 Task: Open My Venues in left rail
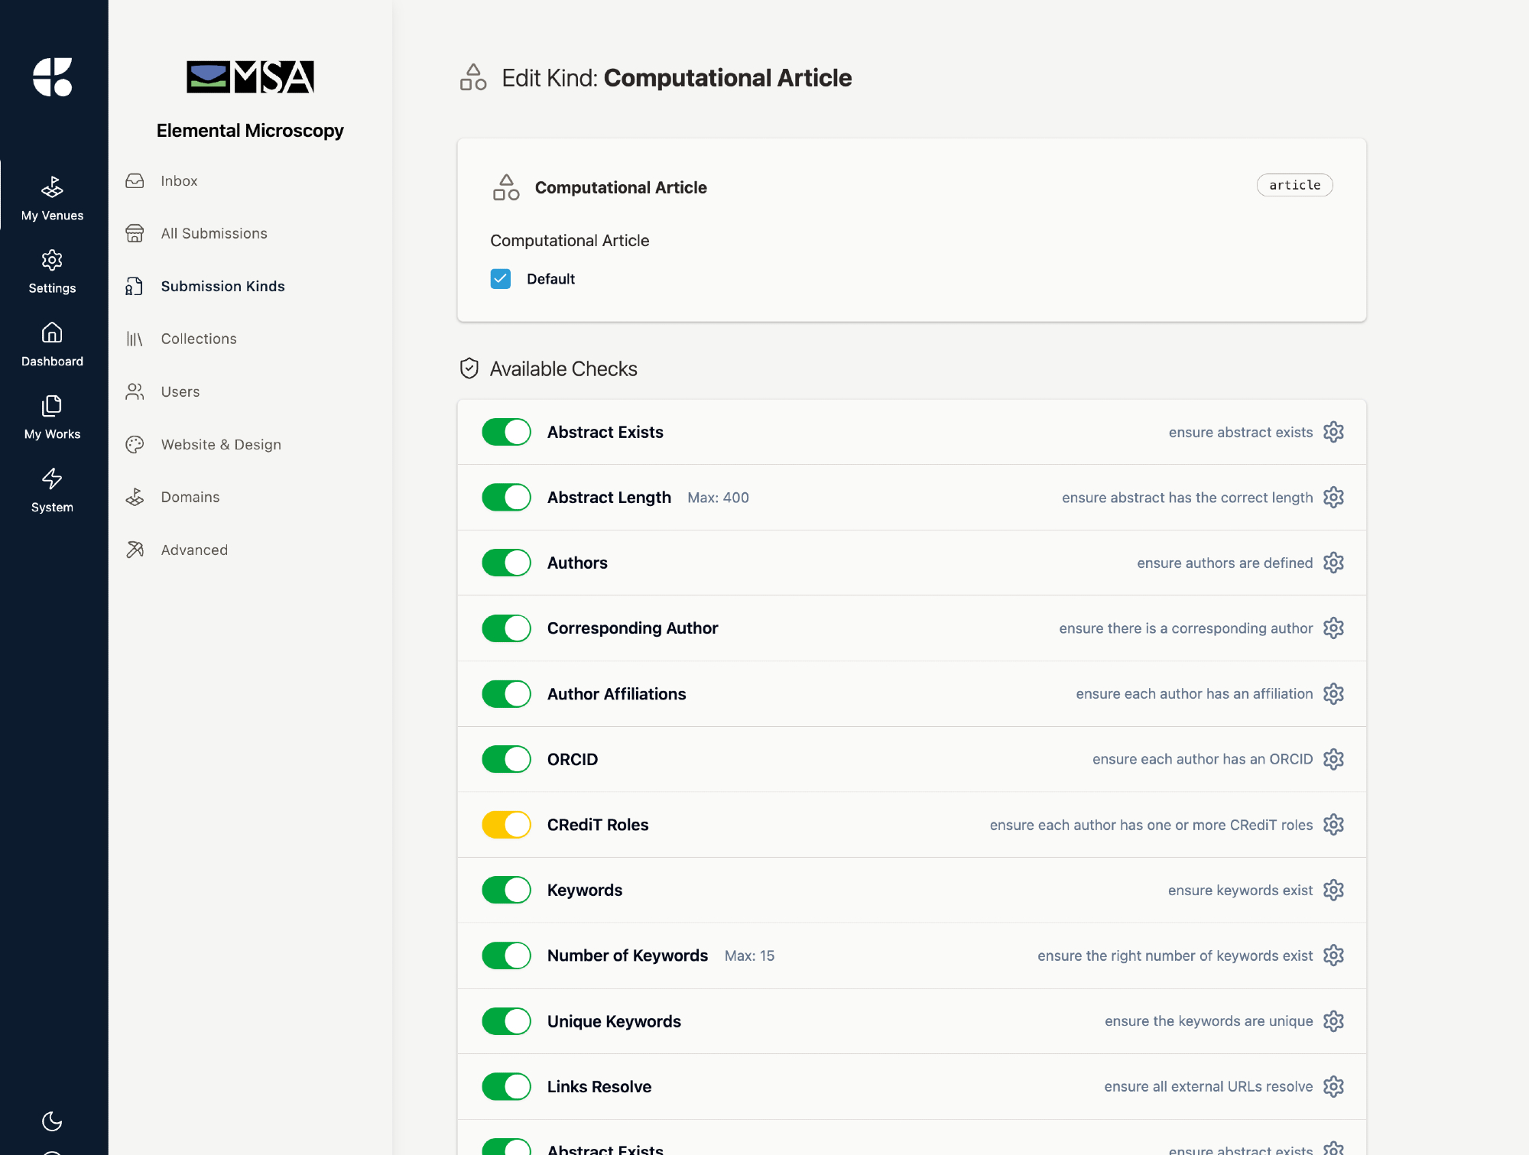click(x=52, y=198)
